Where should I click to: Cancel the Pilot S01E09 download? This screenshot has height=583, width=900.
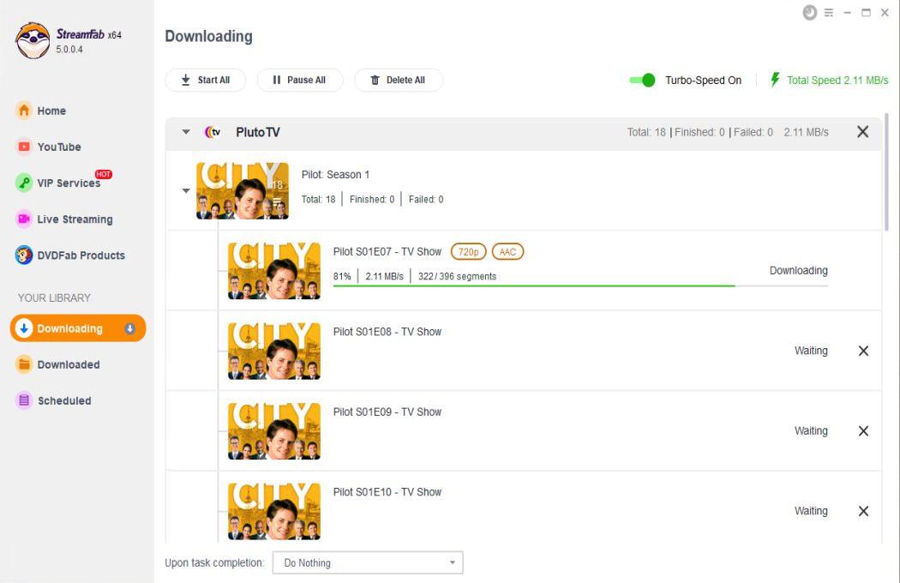(863, 430)
